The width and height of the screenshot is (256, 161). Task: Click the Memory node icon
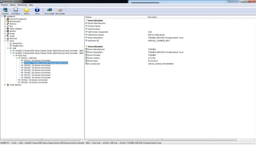8,24
